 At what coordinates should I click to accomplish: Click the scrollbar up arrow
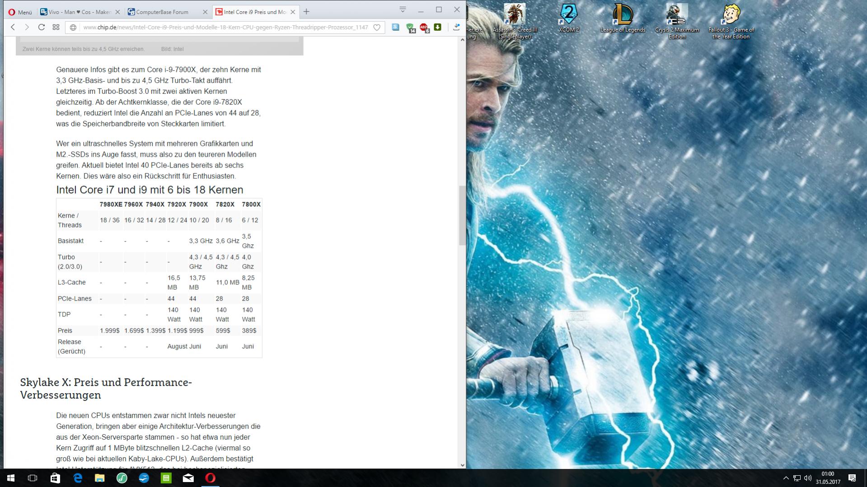click(x=462, y=40)
